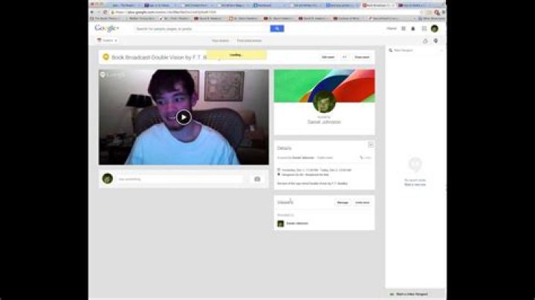Click the camera icon to add photo

coord(257,179)
